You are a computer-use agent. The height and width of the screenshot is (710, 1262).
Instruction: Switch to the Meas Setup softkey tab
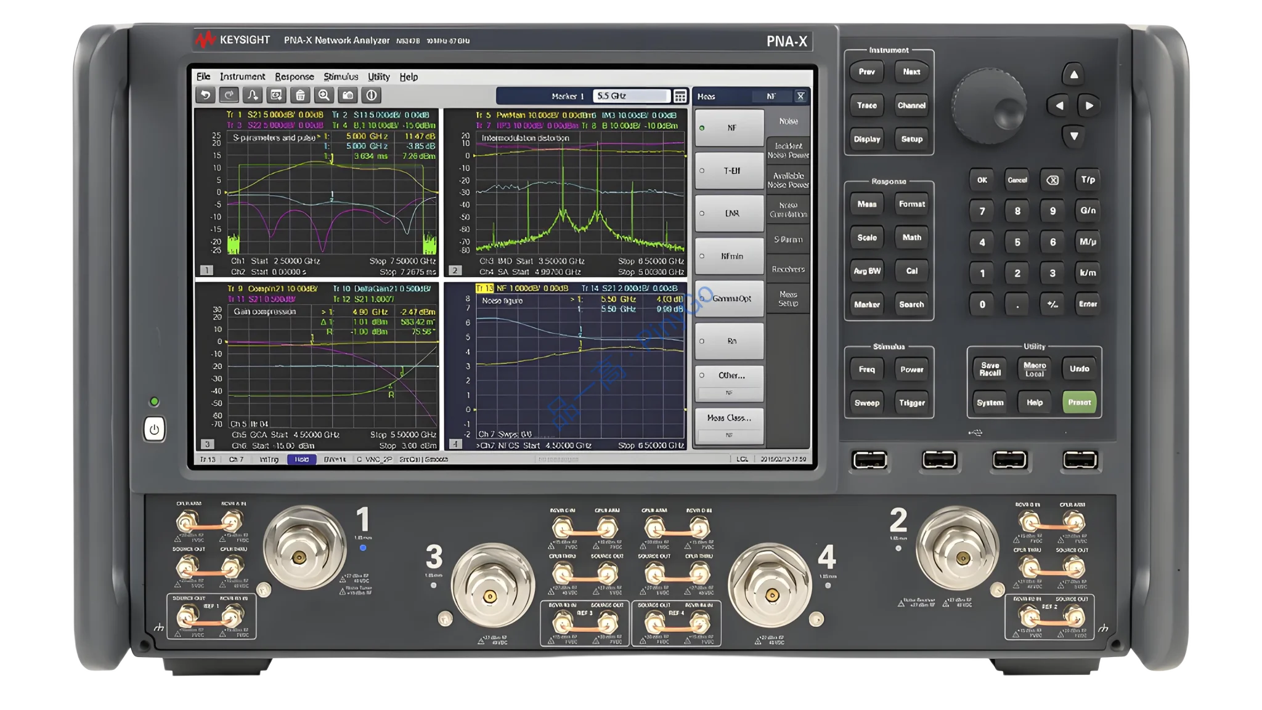pos(788,299)
